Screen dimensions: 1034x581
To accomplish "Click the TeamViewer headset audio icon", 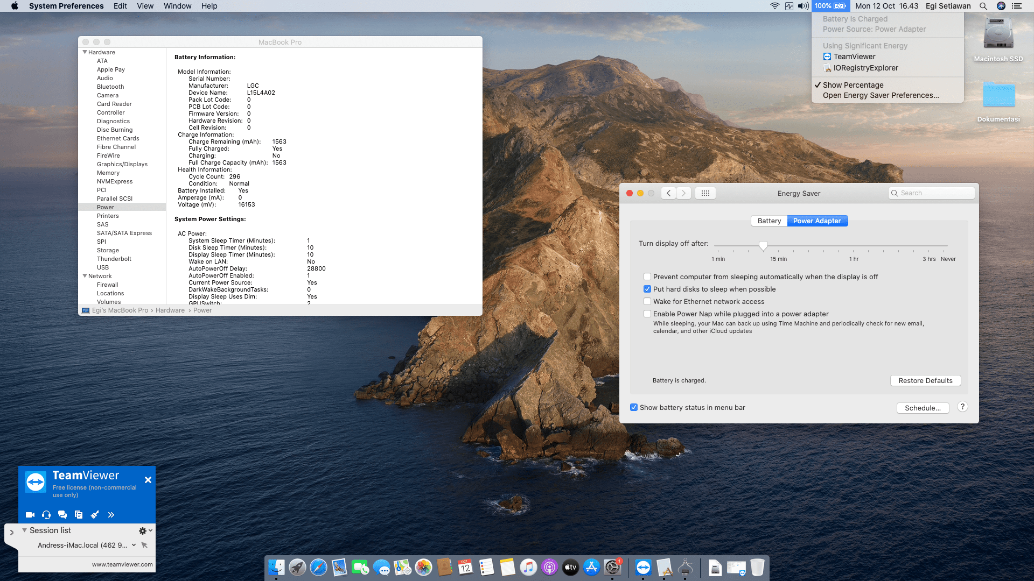I will tap(46, 515).
